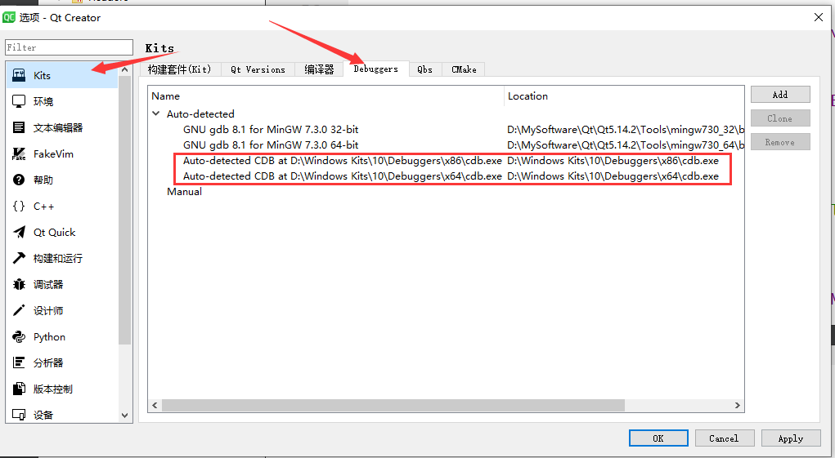The image size is (835, 458).
Task: Select GNU gdb 8.1 MinGW 32-bit row
Action: (x=446, y=129)
